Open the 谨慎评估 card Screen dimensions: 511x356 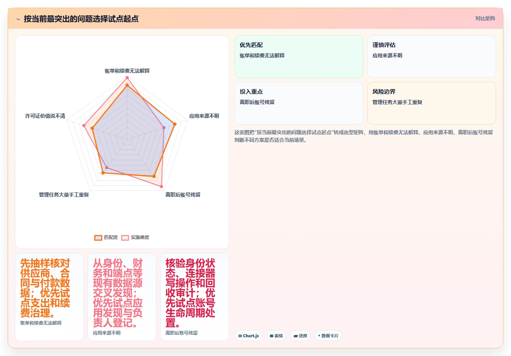[431, 57]
